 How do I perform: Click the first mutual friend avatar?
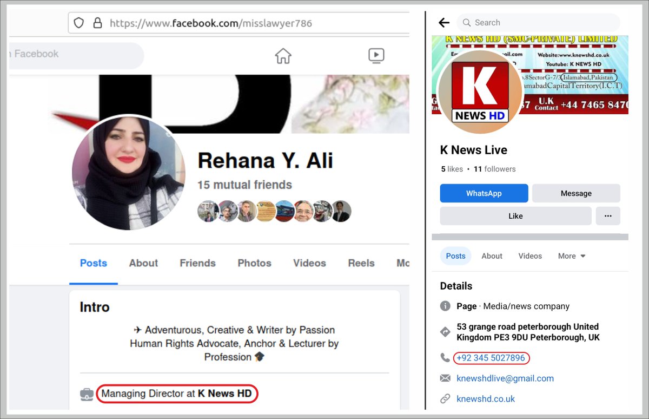(208, 211)
